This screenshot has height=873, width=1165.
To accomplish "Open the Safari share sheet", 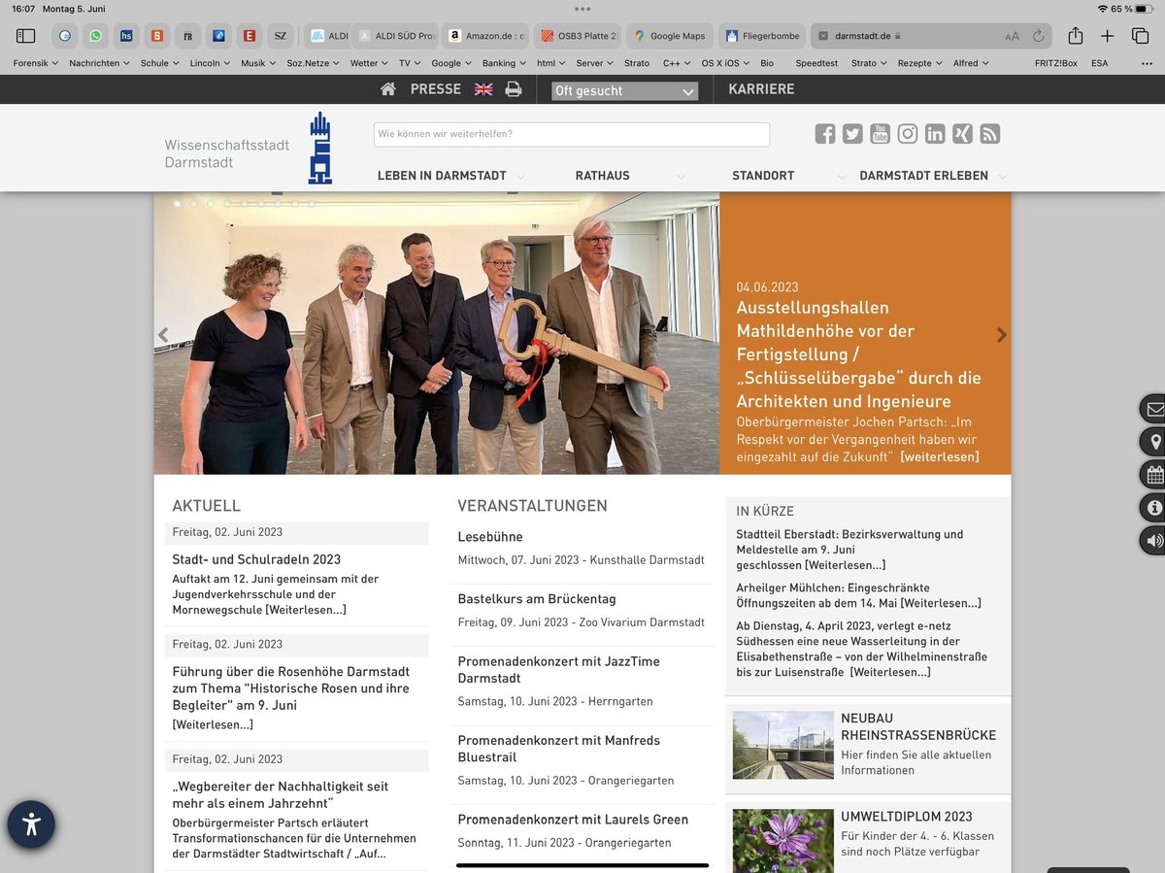I will [x=1076, y=35].
